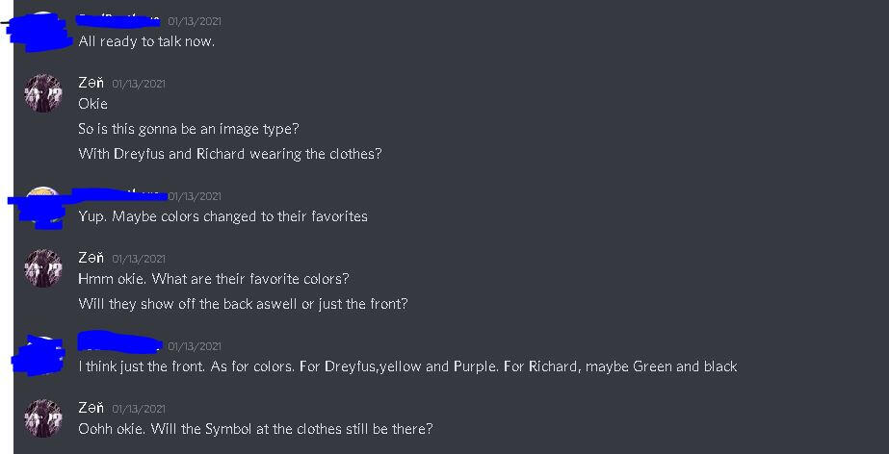Click Zen's avatar beside the "Oohh okie" message
889x454 pixels.
42,418
